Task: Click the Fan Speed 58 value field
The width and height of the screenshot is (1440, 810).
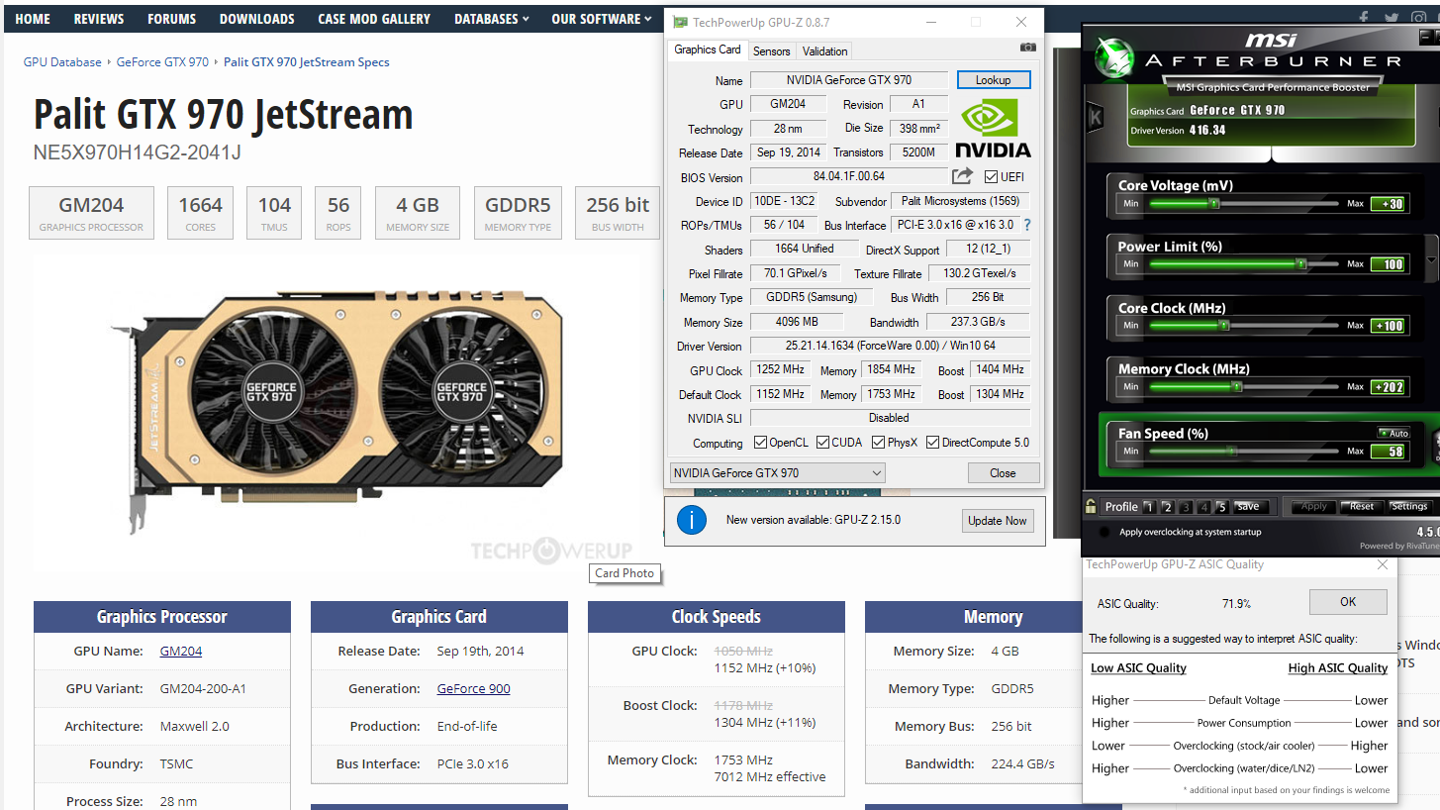Action: [x=1388, y=452]
